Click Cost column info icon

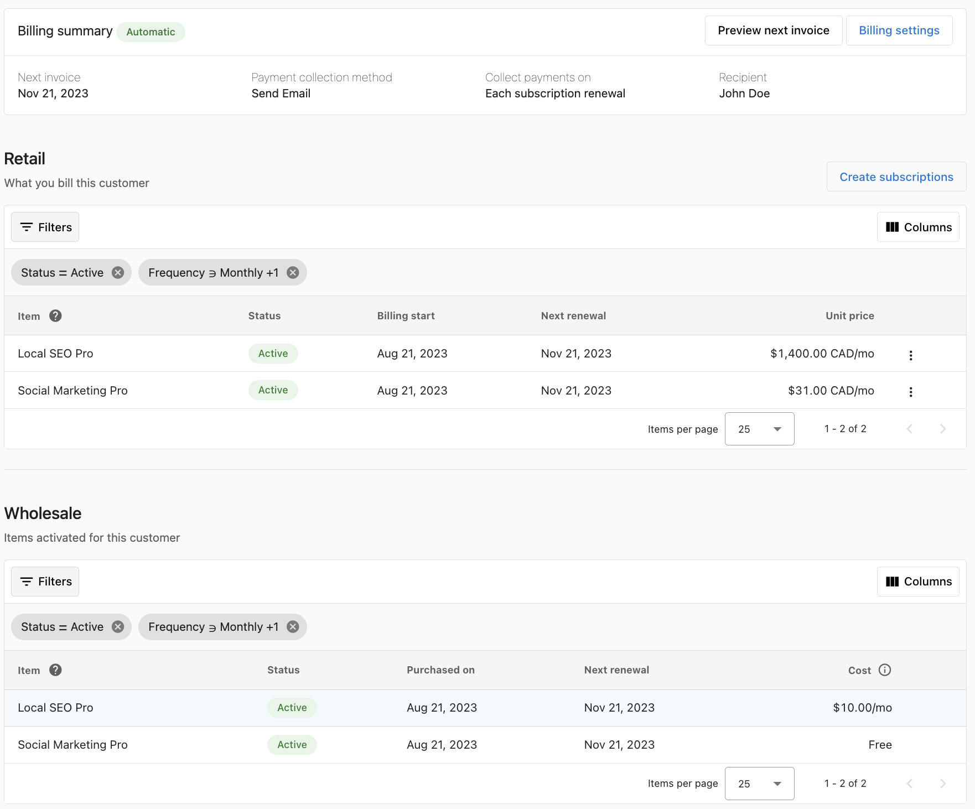coord(885,670)
